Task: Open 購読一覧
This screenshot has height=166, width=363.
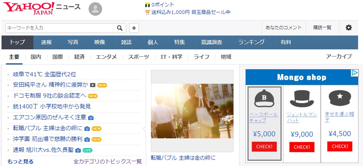Action: pos(322,28)
